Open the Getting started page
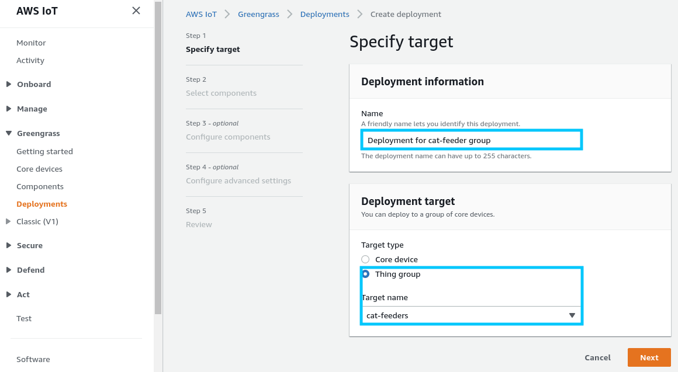The height and width of the screenshot is (372, 678). pyautogui.click(x=44, y=151)
